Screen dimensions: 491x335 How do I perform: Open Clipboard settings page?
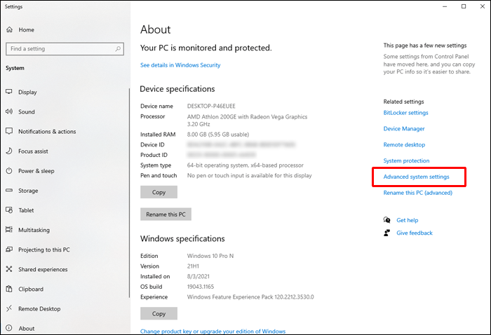(31, 289)
